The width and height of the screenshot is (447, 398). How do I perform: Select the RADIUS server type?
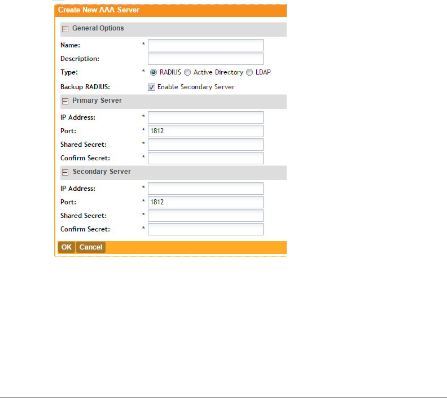[154, 72]
